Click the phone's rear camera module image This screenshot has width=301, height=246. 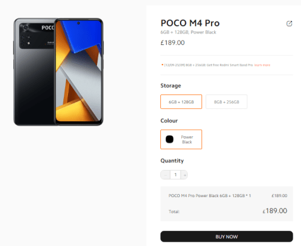(37, 36)
